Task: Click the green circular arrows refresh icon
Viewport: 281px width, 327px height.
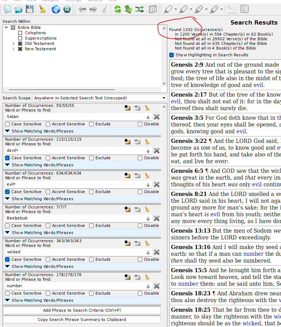Action: pyautogui.click(x=118, y=9)
